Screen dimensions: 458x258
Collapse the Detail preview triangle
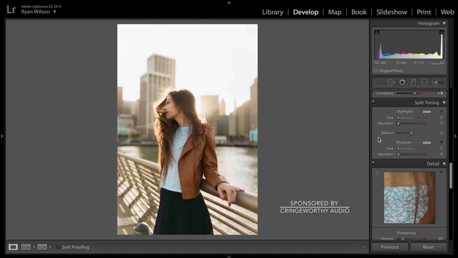(x=442, y=173)
